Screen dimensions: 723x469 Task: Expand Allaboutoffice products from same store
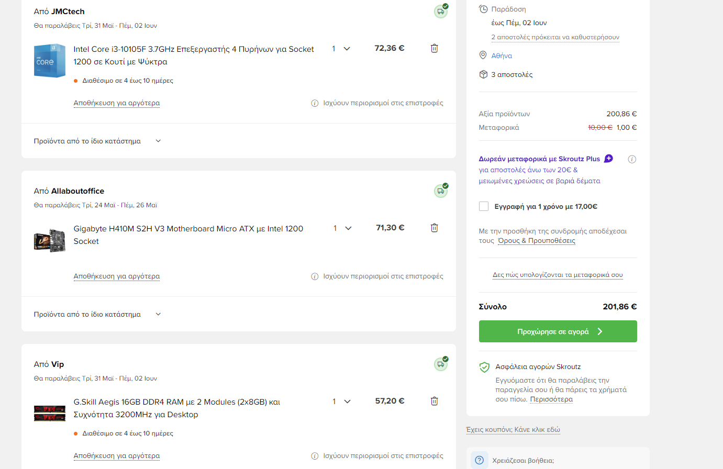tap(97, 314)
